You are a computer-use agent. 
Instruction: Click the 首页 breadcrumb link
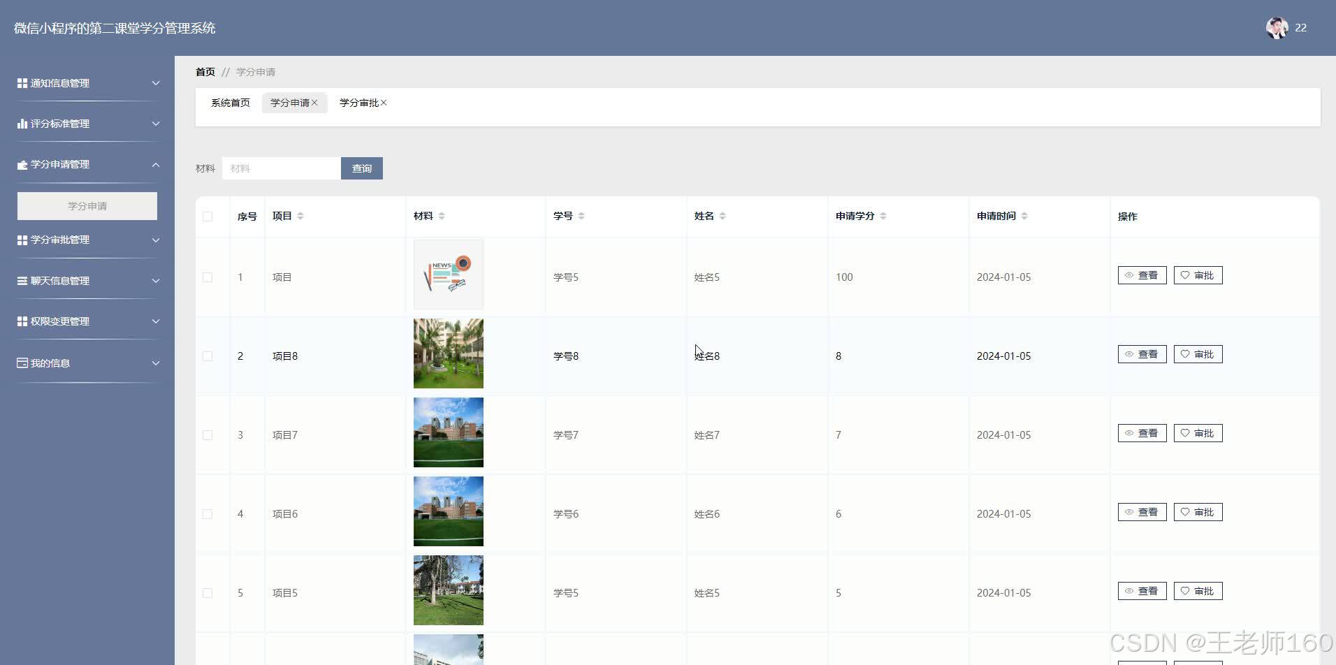tap(205, 72)
